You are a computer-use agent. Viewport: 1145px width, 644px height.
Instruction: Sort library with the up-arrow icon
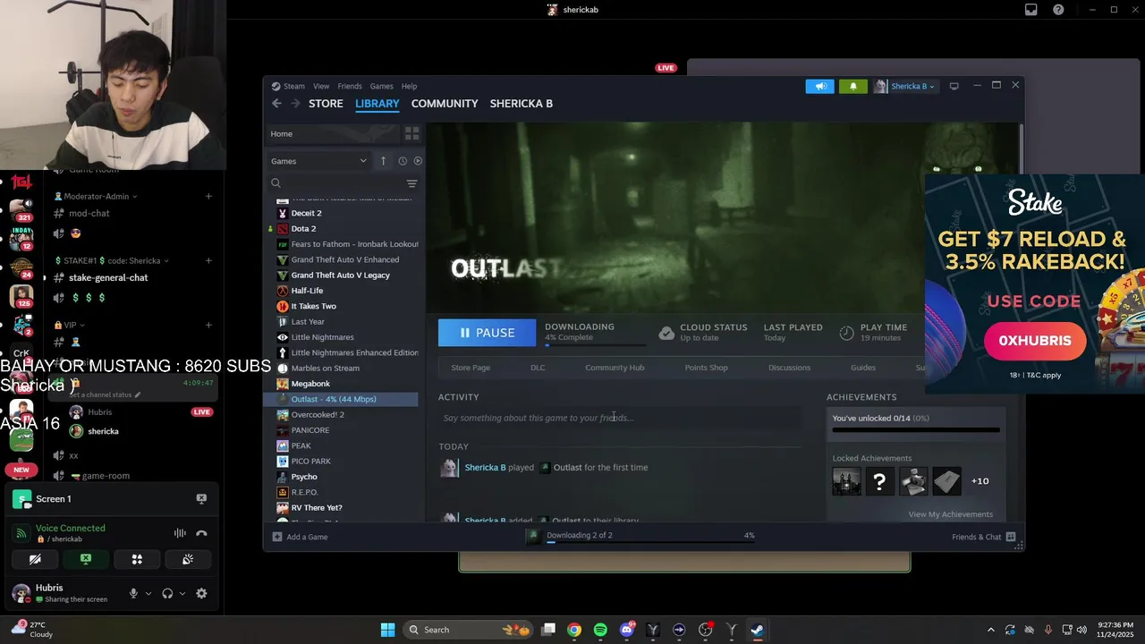pyautogui.click(x=383, y=161)
